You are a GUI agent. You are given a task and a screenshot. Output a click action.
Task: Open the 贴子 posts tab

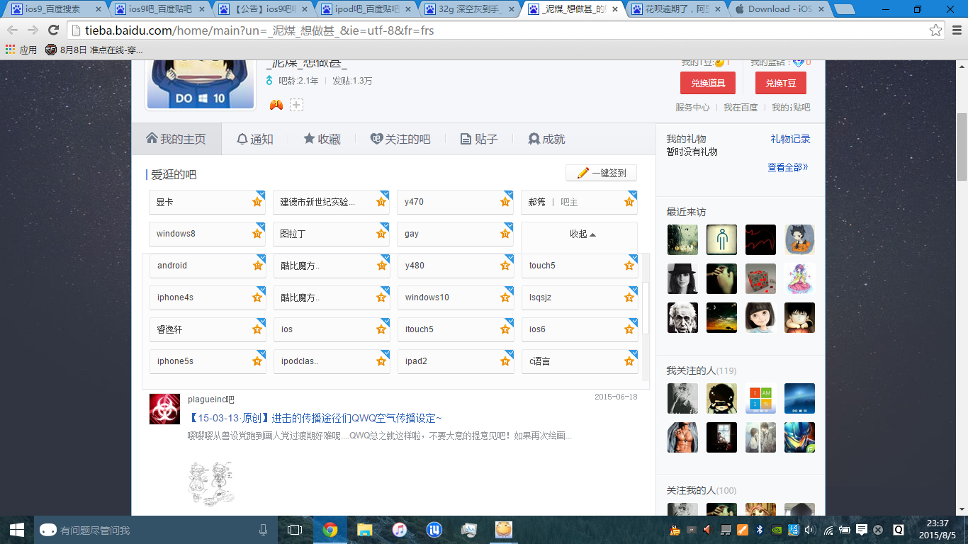coord(479,139)
